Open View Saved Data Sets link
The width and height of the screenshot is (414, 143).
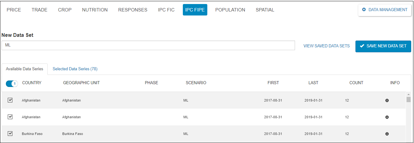point(326,46)
